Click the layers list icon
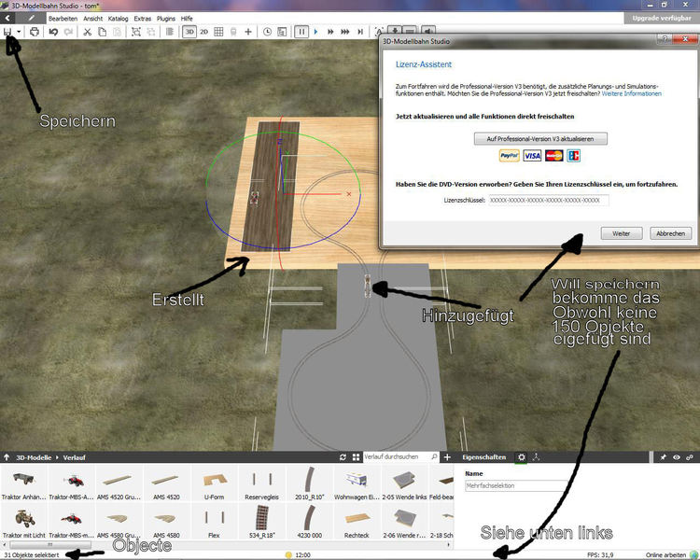The width and height of the screenshot is (700, 560). pos(170,32)
